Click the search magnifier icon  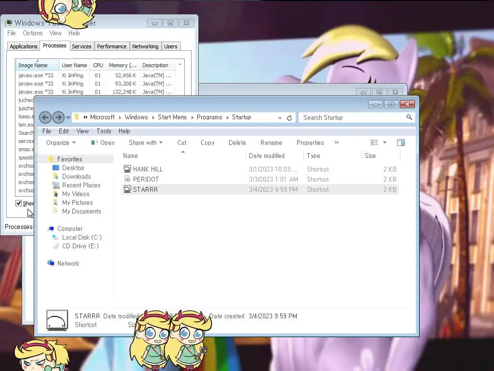pyautogui.click(x=409, y=117)
